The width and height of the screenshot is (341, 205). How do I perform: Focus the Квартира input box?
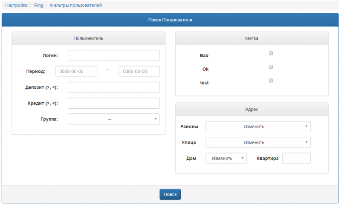click(x=296, y=158)
